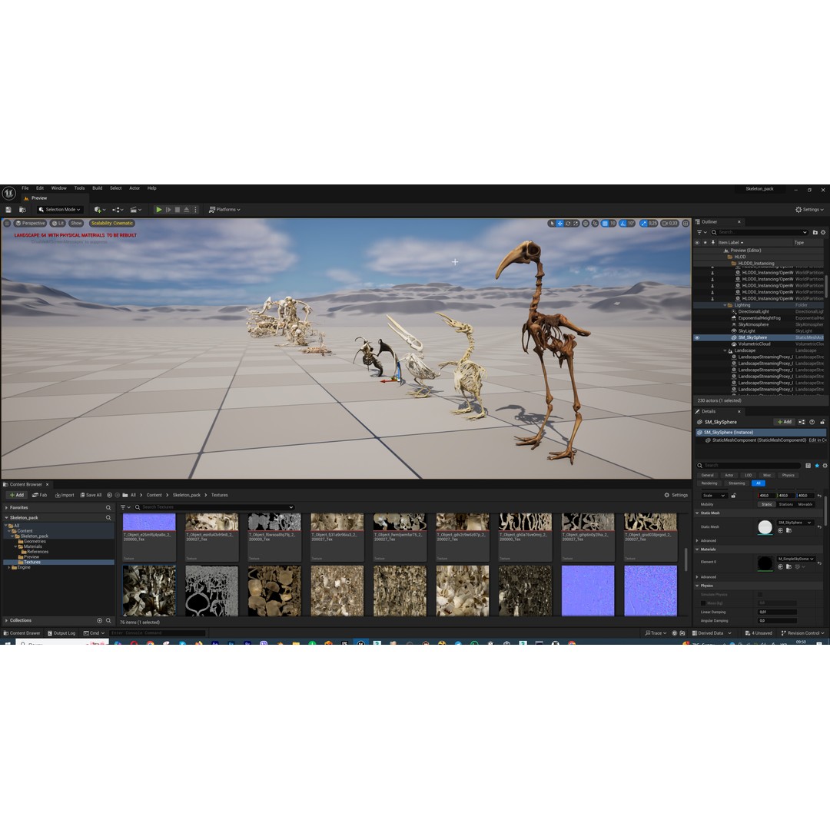This screenshot has width=830, height=830.
Task: Open Outliner filter options
Action: pos(702,232)
